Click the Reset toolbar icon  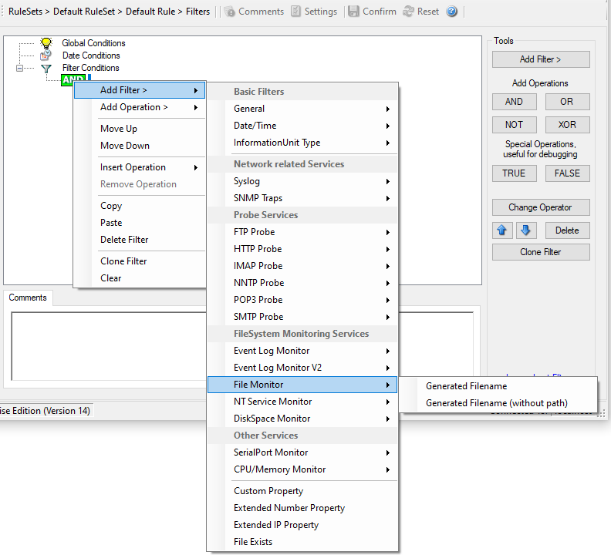pyautogui.click(x=409, y=12)
